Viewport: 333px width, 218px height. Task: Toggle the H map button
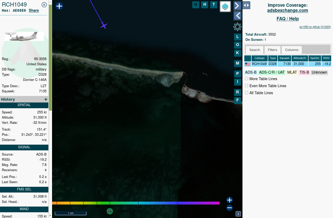click(204, 5)
